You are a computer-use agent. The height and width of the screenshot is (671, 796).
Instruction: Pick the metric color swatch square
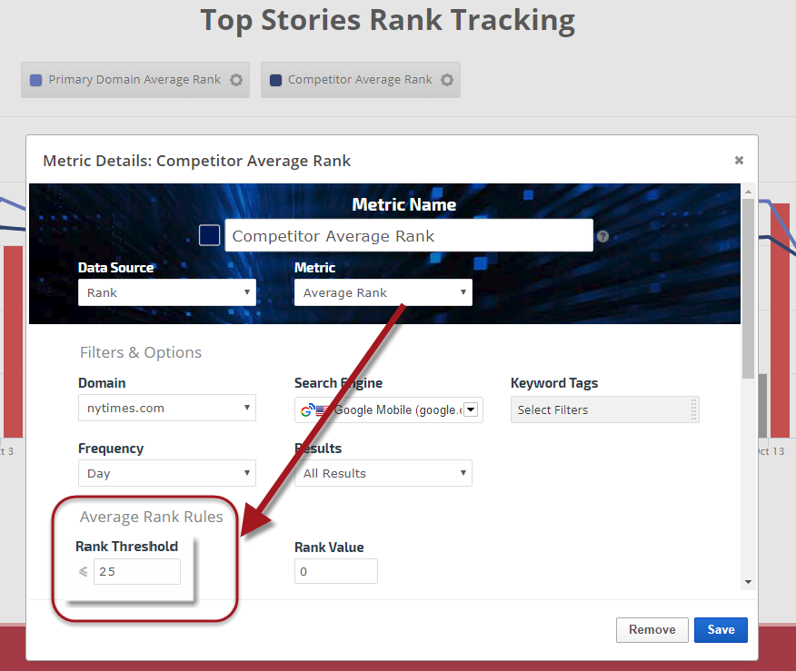[x=209, y=236]
